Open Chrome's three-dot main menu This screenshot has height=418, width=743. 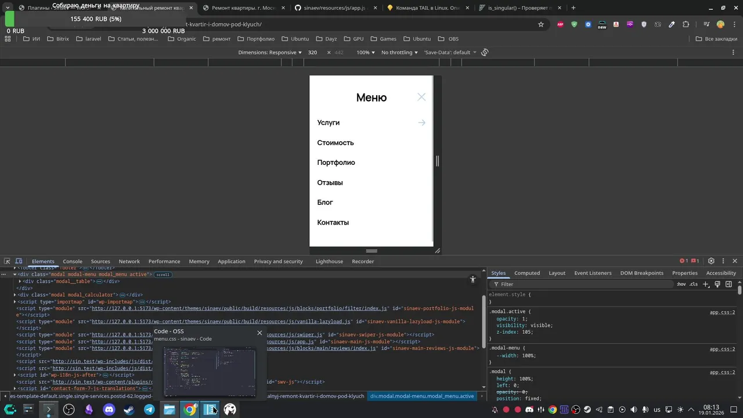tap(733, 24)
